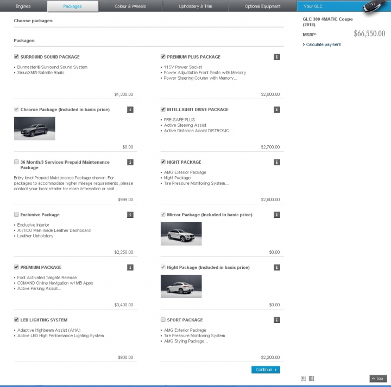Open Optional Equipment tab
Viewport: 391px width, 387px height.
pyautogui.click(x=263, y=6)
